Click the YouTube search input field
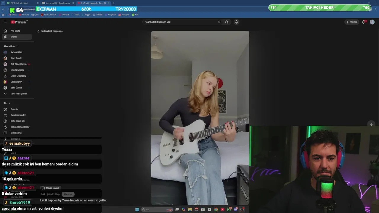The image size is (379, 213). 181,22
